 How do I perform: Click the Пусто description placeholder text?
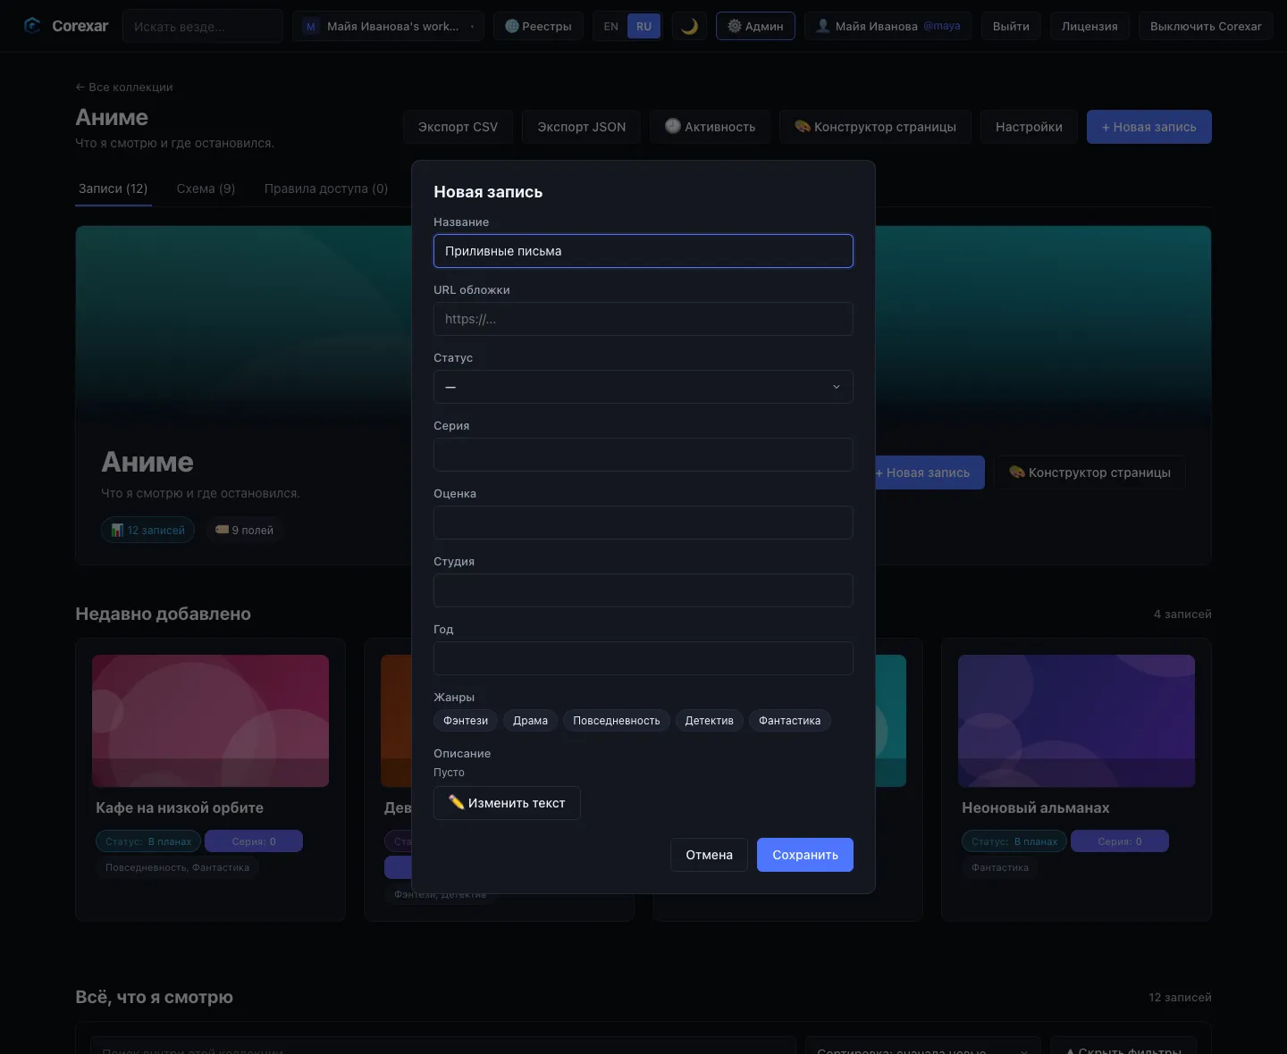(x=449, y=773)
